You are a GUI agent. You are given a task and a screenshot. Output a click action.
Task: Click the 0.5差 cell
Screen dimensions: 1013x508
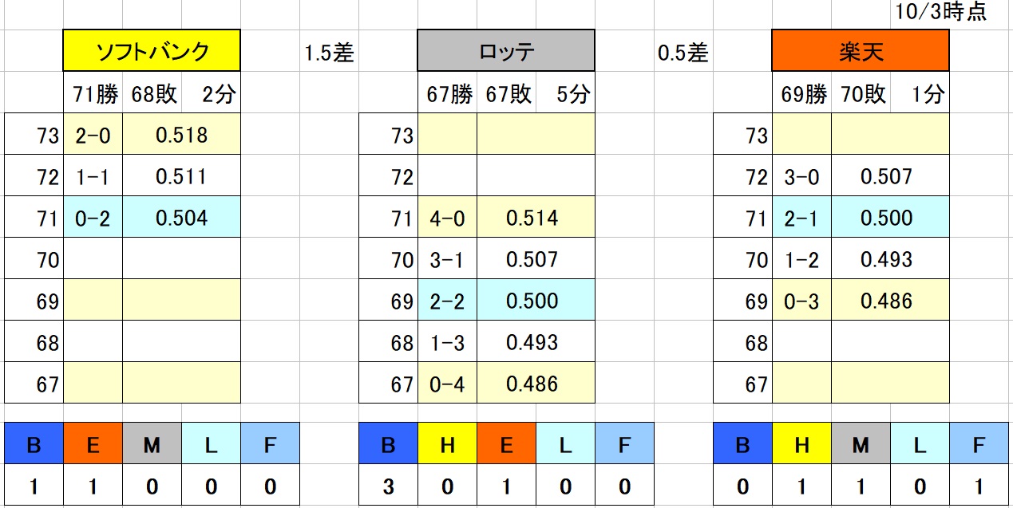click(683, 53)
